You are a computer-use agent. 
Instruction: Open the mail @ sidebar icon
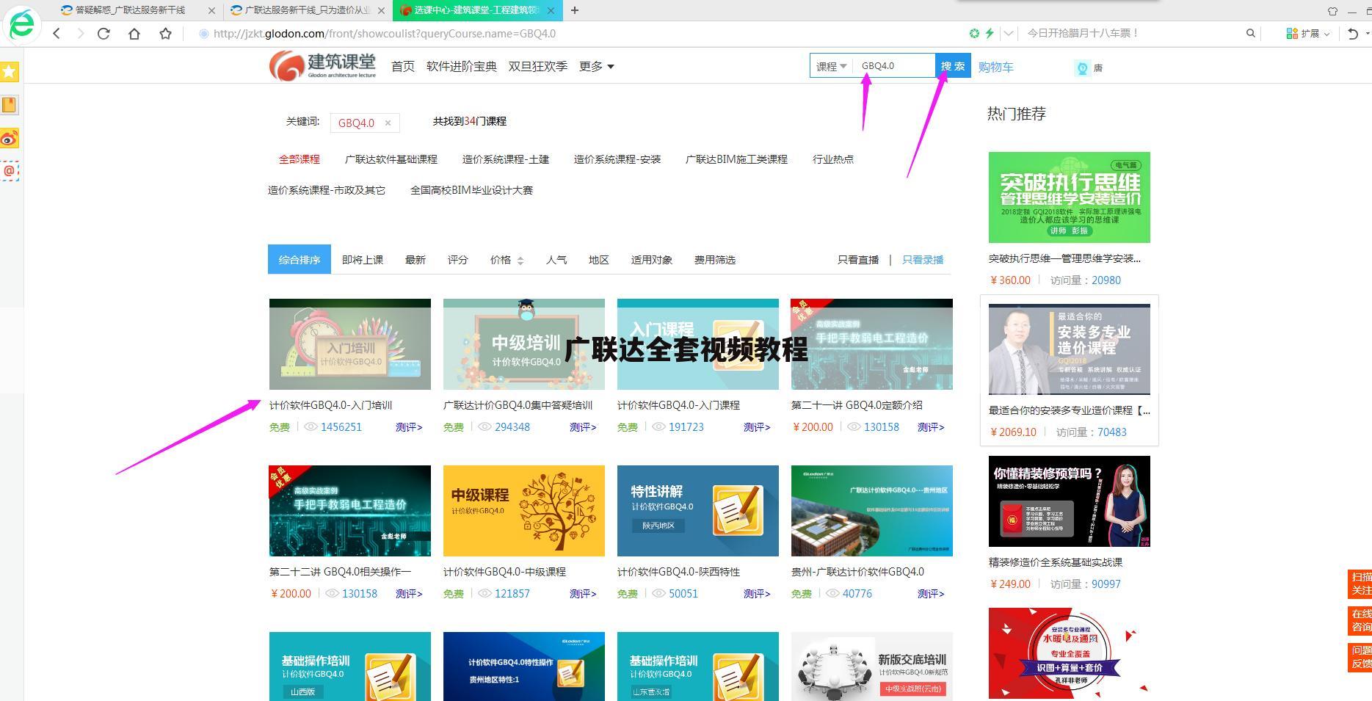coord(10,171)
